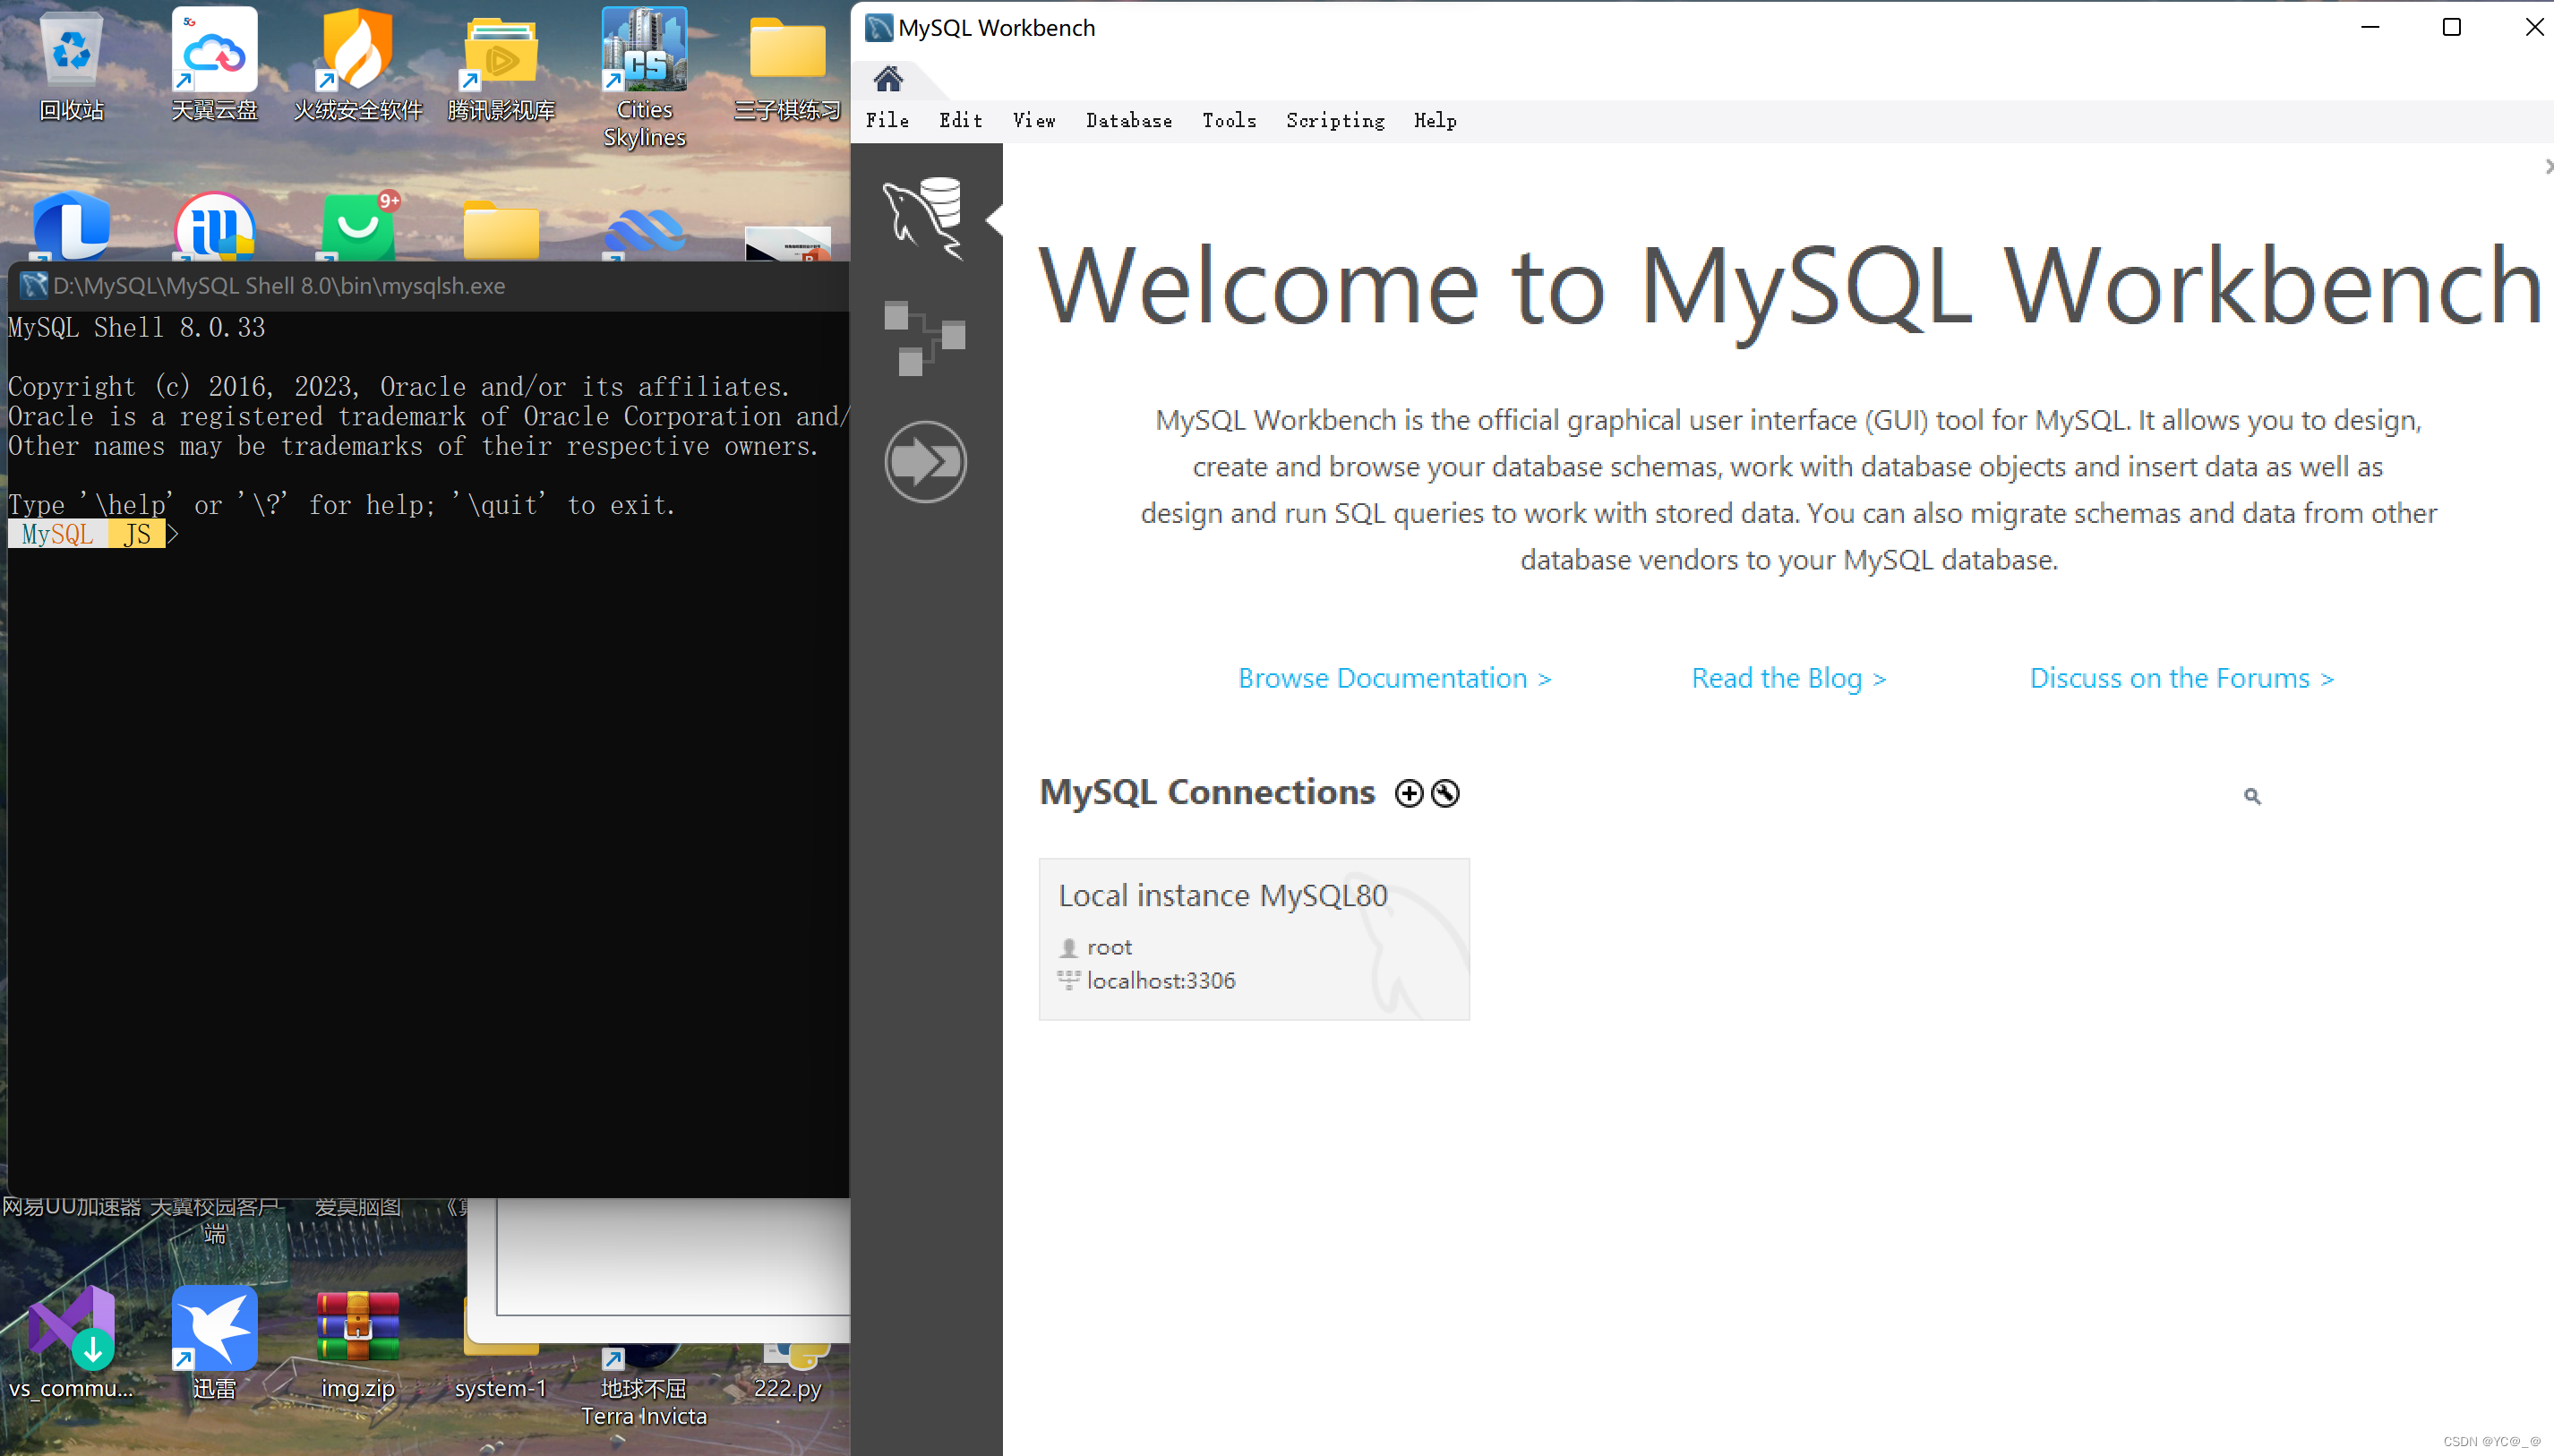This screenshot has height=1456, width=2554.
Task: Open the File menu in Workbench
Action: coord(887,120)
